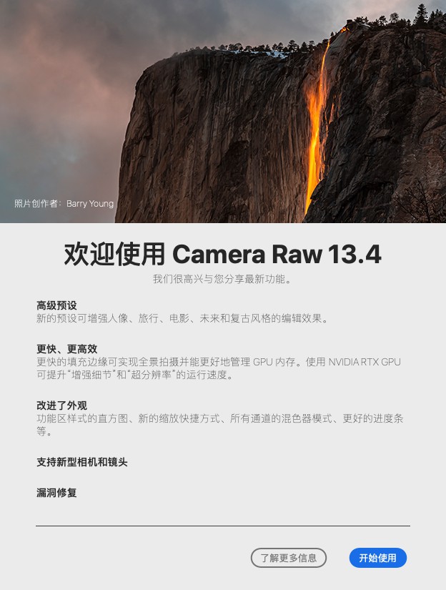Click the photo credit Barry Young
Screen dimensions: 446x590
[90, 204]
